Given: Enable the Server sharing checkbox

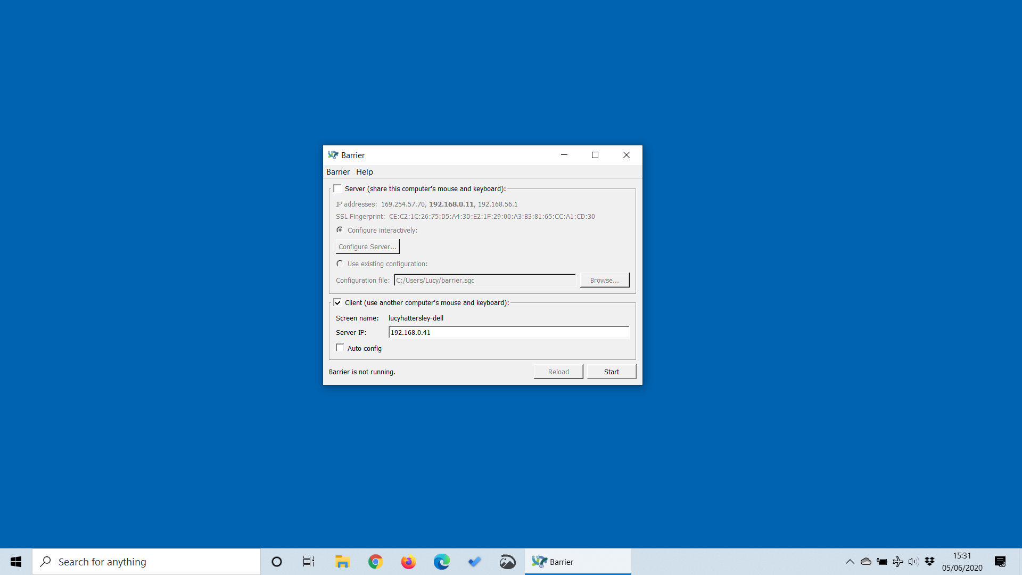Looking at the screenshot, I should tap(337, 188).
